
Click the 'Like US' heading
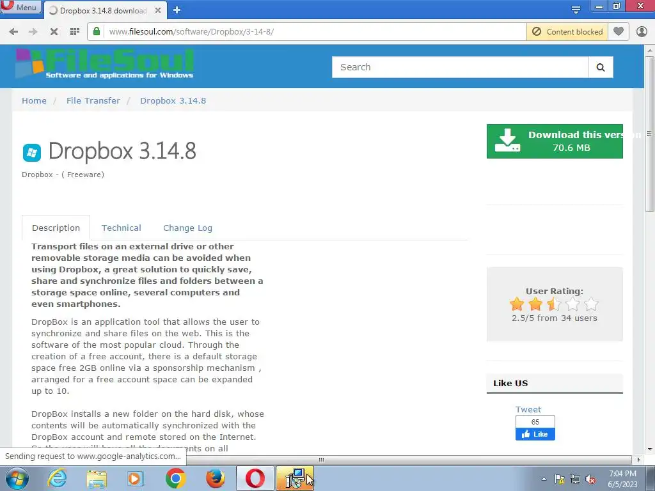510,384
